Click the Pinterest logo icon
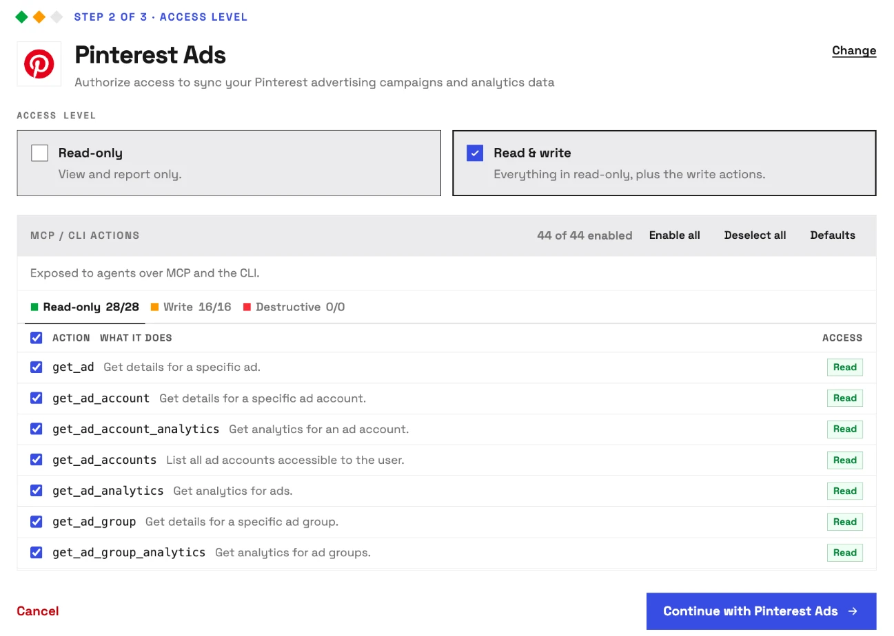 (x=39, y=64)
